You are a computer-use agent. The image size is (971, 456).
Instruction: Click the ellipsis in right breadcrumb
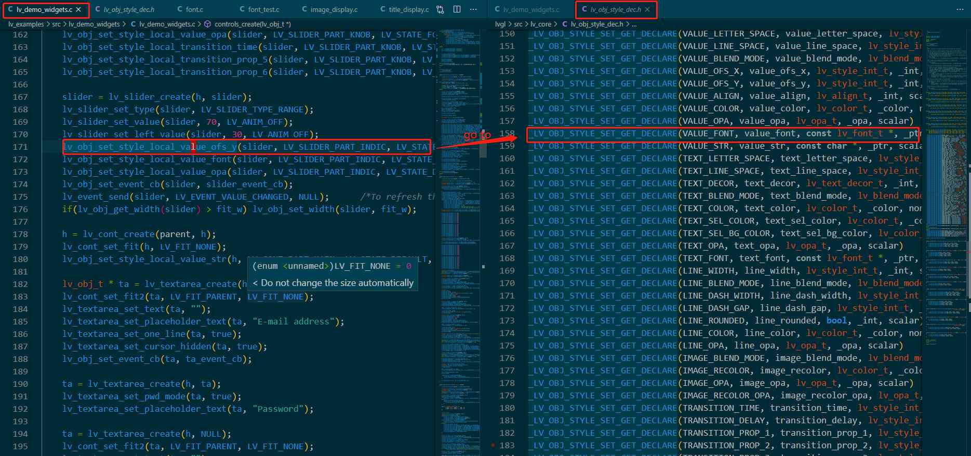click(x=634, y=24)
